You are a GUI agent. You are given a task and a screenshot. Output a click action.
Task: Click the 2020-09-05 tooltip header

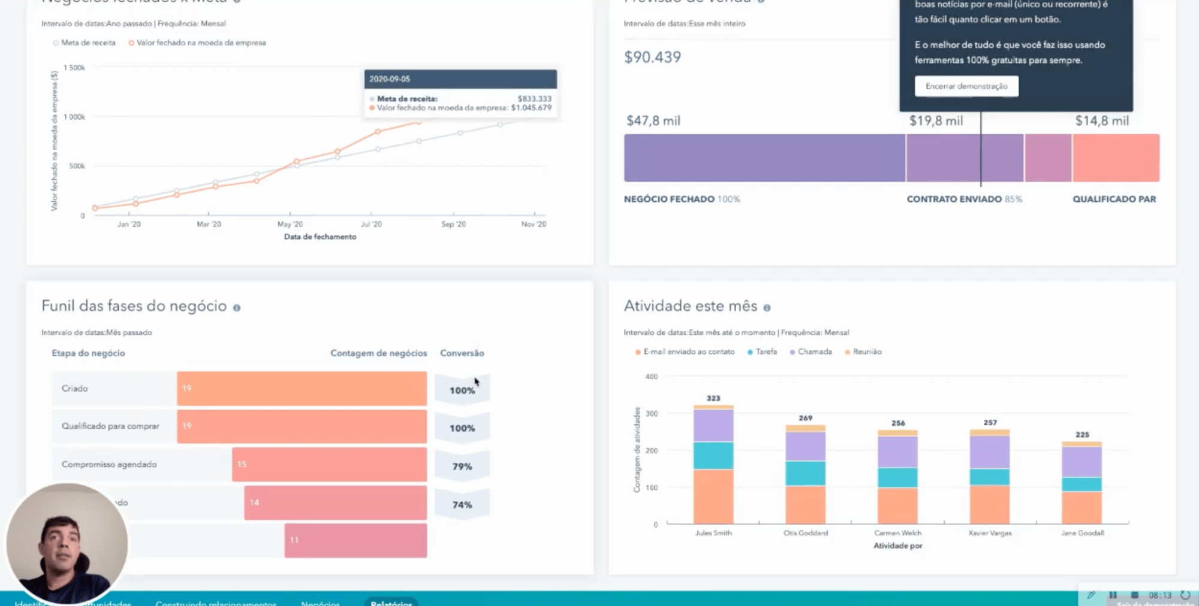tap(460, 79)
